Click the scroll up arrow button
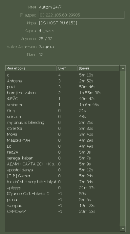This screenshot has width=130, height=234. (123, 68)
